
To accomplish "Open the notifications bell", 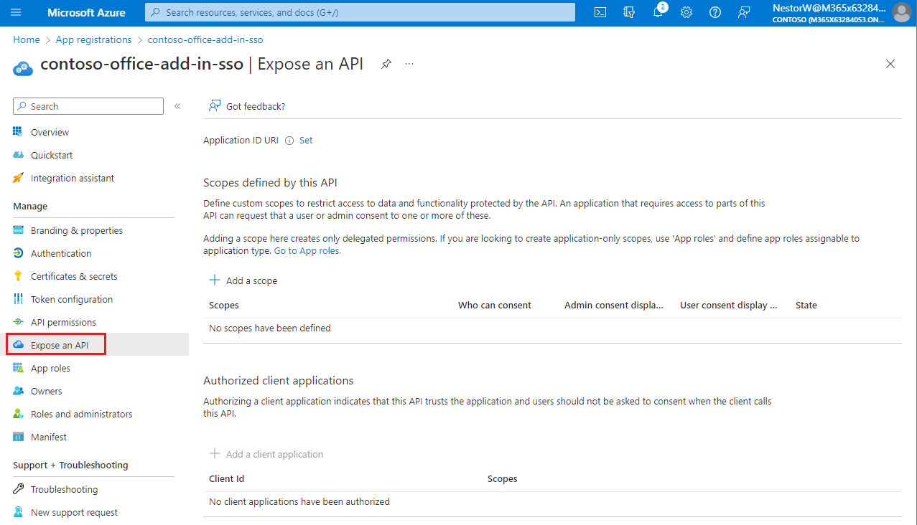I will tap(658, 12).
